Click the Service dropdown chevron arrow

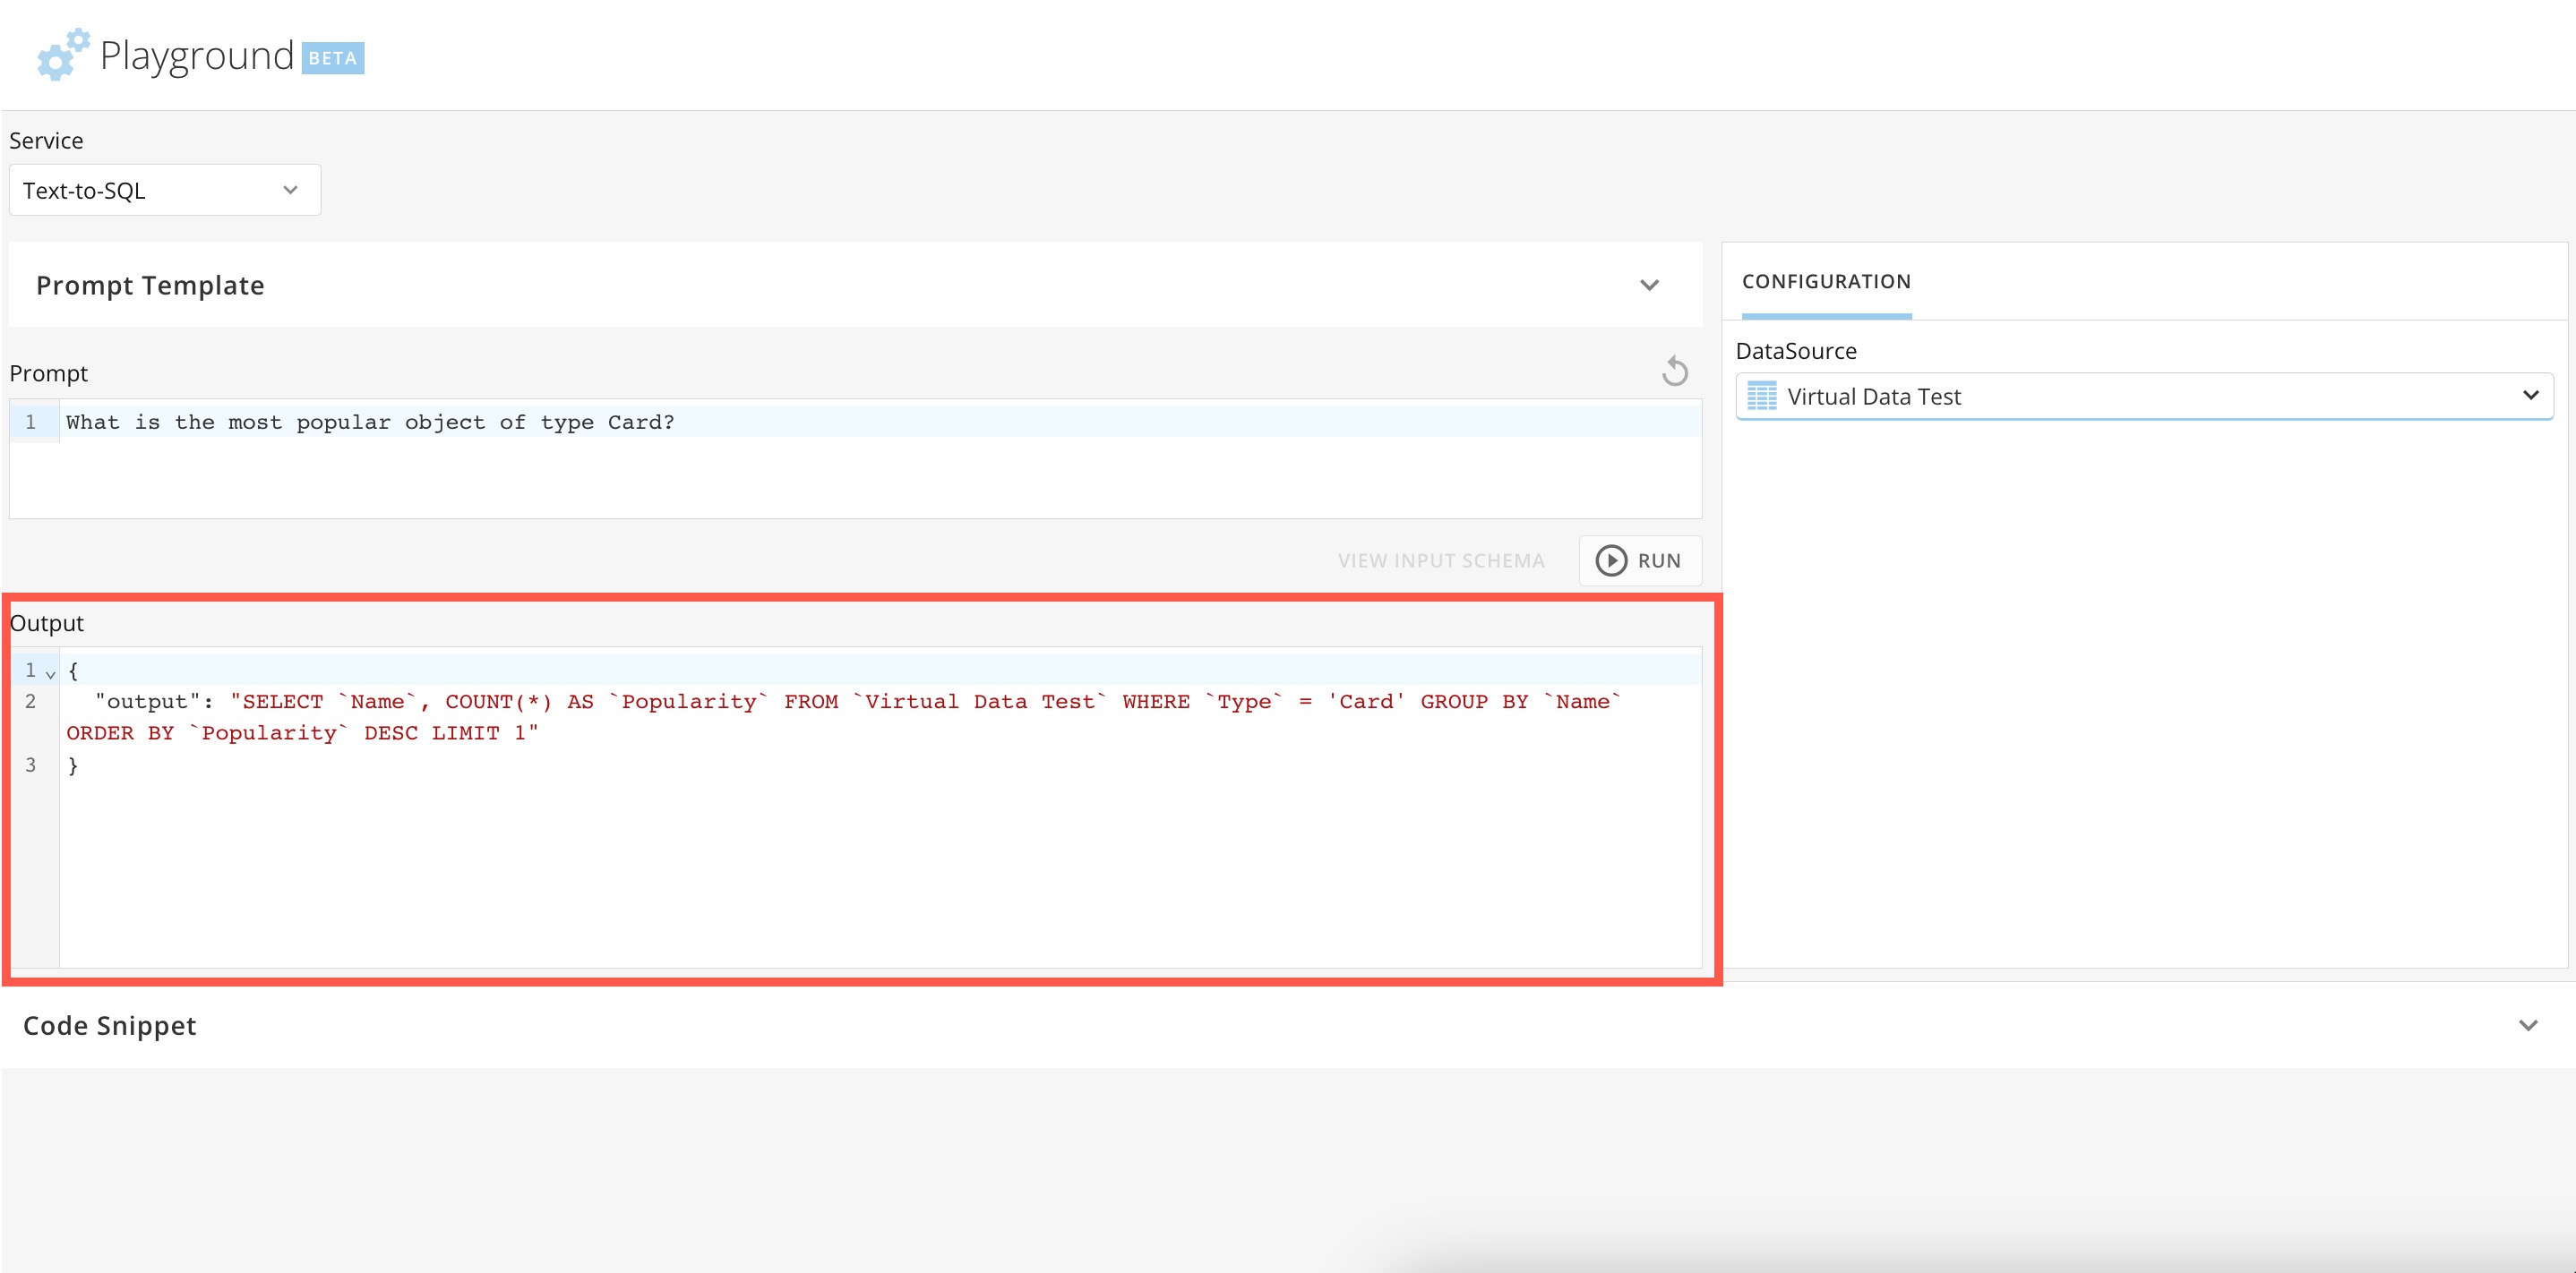291,190
